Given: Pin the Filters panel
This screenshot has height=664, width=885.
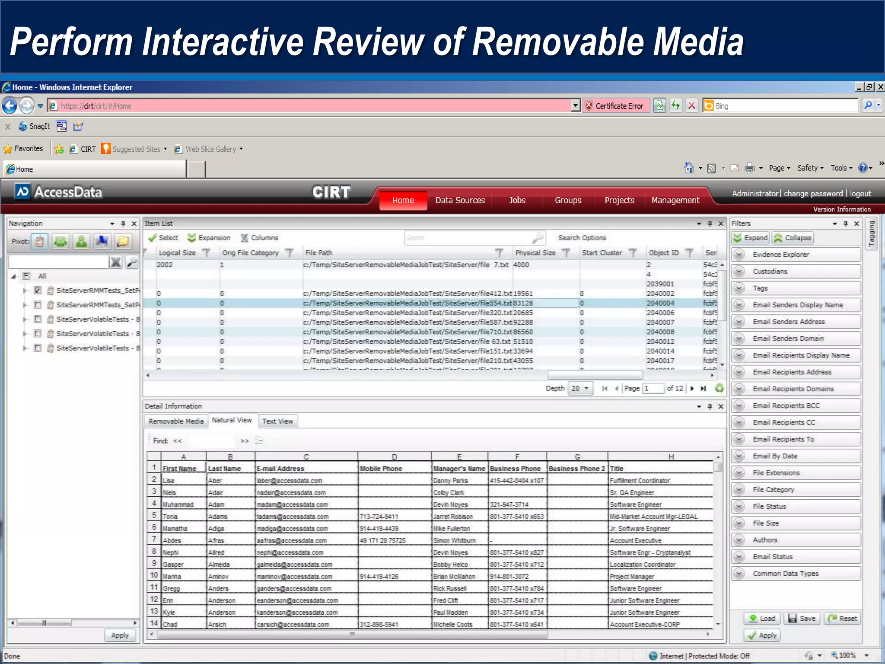Looking at the screenshot, I should [846, 223].
